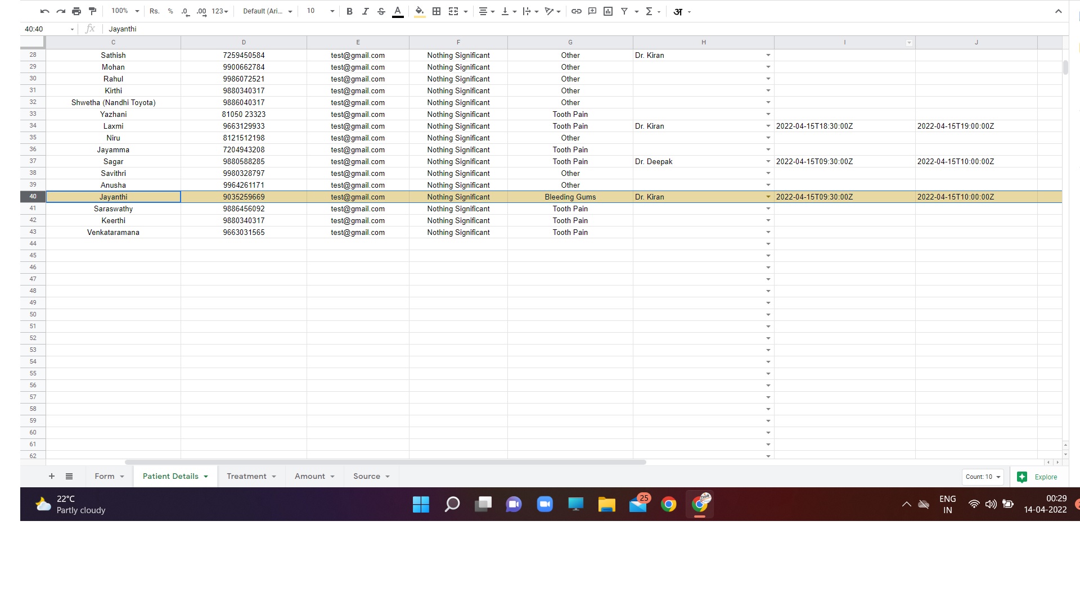Open Count: 10 summary dropdown
Image resolution: width=1080 pixels, height=607 pixels.
pyautogui.click(x=983, y=477)
